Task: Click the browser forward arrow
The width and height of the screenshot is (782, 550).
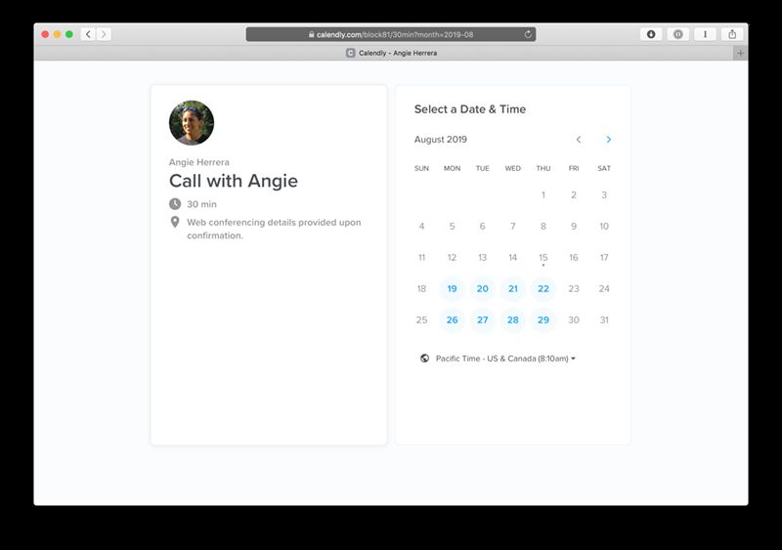Action: [x=104, y=34]
